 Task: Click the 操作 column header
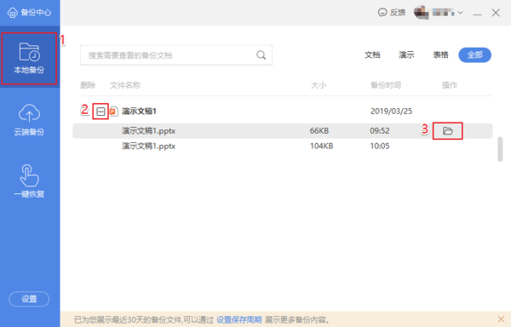450,85
